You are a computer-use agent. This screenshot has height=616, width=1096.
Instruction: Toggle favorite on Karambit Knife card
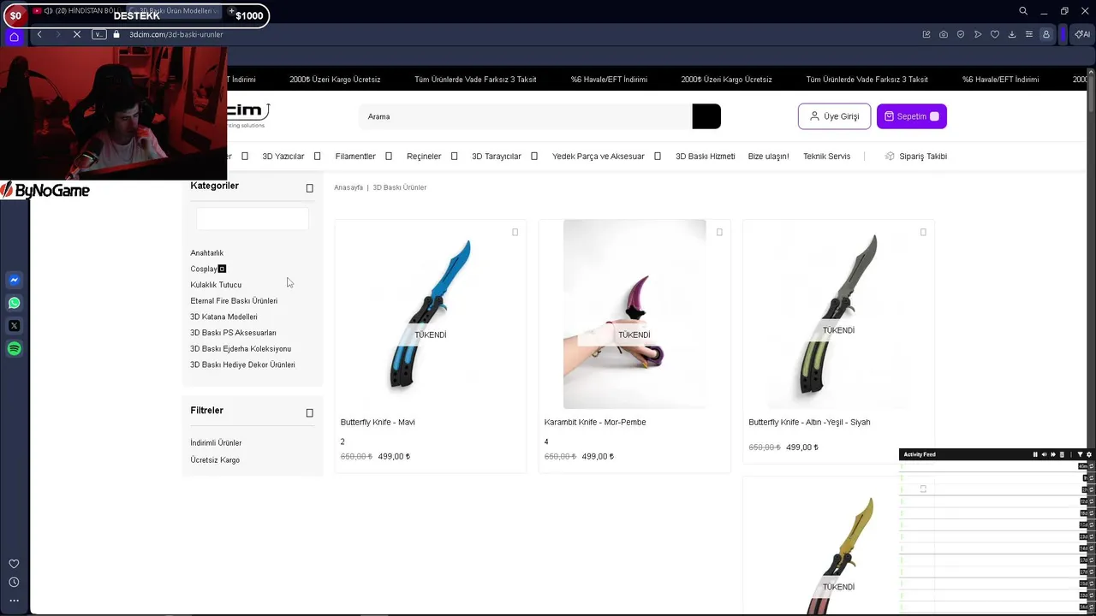point(719,232)
